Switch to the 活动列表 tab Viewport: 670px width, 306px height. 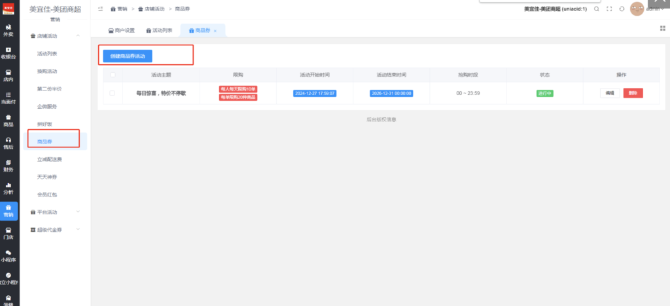click(x=160, y=30)
